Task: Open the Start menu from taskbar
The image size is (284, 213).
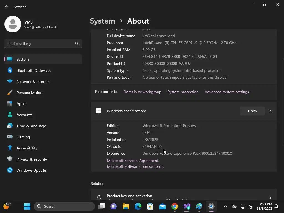Action: [x=27, y=206]
